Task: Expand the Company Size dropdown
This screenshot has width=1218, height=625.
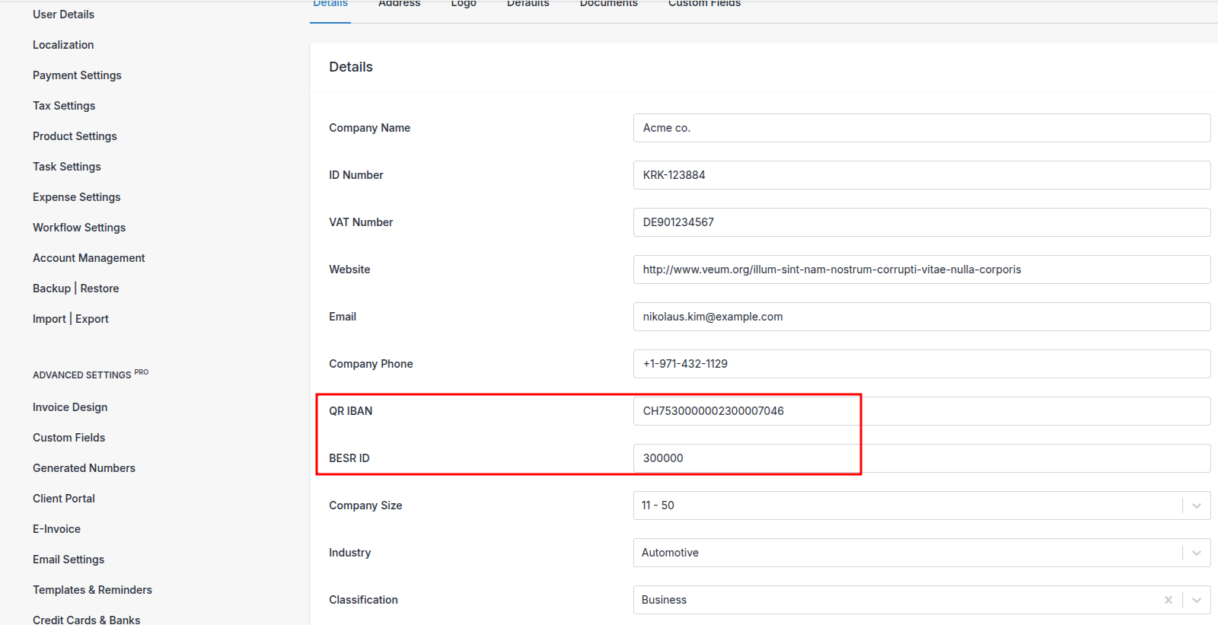Action: tap(1196, 505)
